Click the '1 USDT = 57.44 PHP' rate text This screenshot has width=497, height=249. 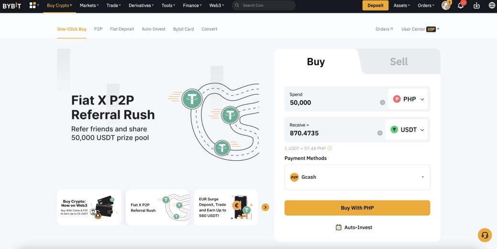point(305,148)
